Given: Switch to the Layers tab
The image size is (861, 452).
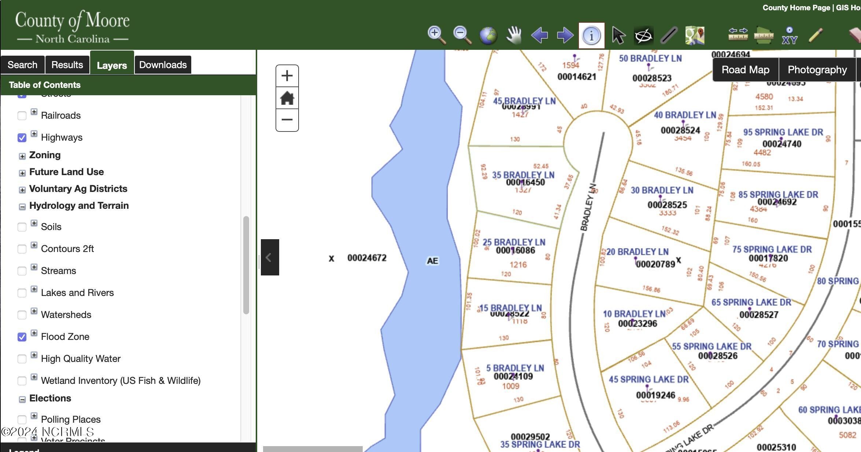Looking at the screenshot, I should point(112,63).
